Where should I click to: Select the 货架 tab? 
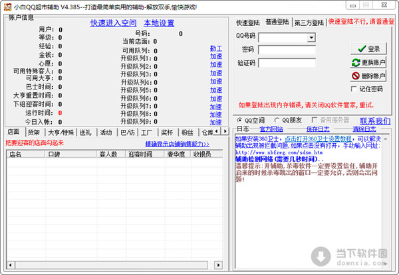pos(34,133)
